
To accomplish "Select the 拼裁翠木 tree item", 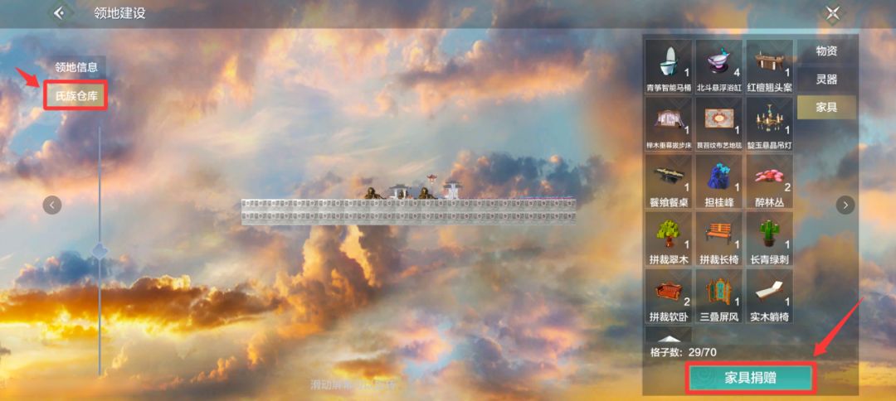I will click(x=668, y=239).
